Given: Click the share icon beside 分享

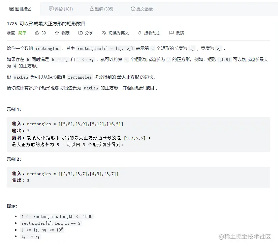Looking at the screenshot, I should pos(81,33).
